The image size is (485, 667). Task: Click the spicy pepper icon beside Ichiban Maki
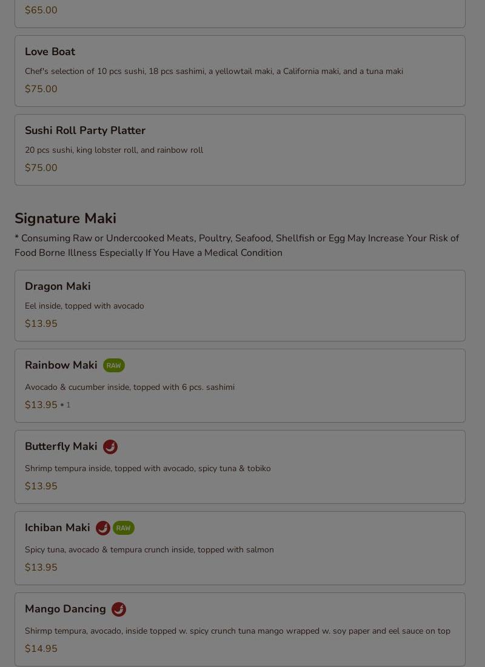click(103, 528)
